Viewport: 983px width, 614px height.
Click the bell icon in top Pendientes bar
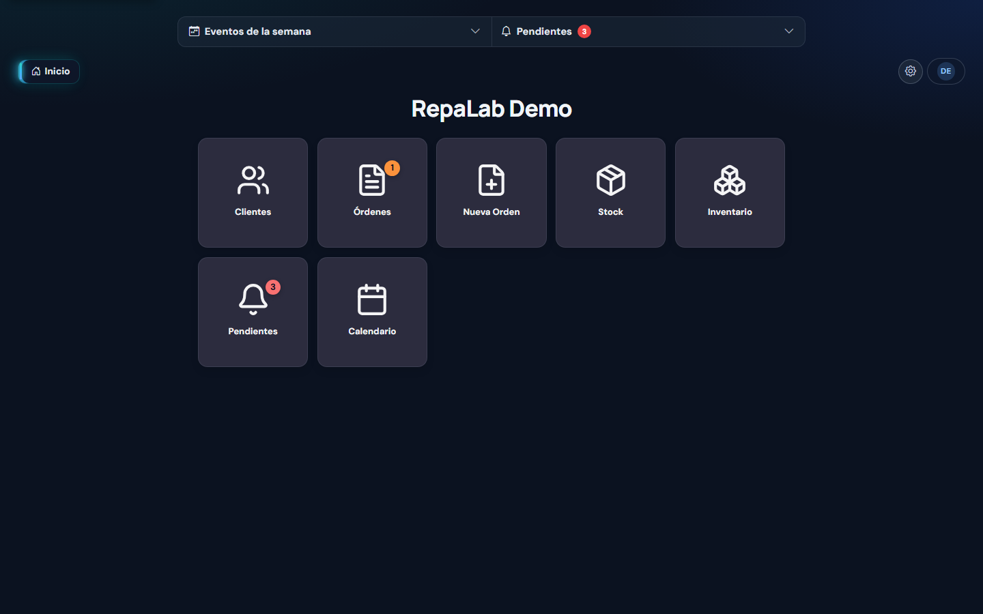pos(506,31)
